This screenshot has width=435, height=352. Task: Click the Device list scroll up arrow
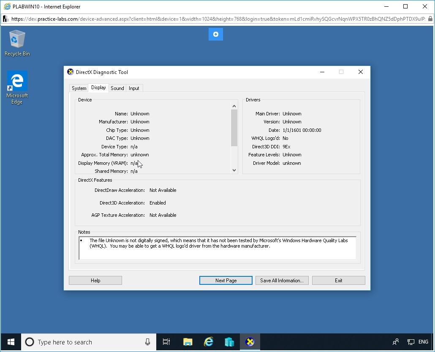[234, 106]
